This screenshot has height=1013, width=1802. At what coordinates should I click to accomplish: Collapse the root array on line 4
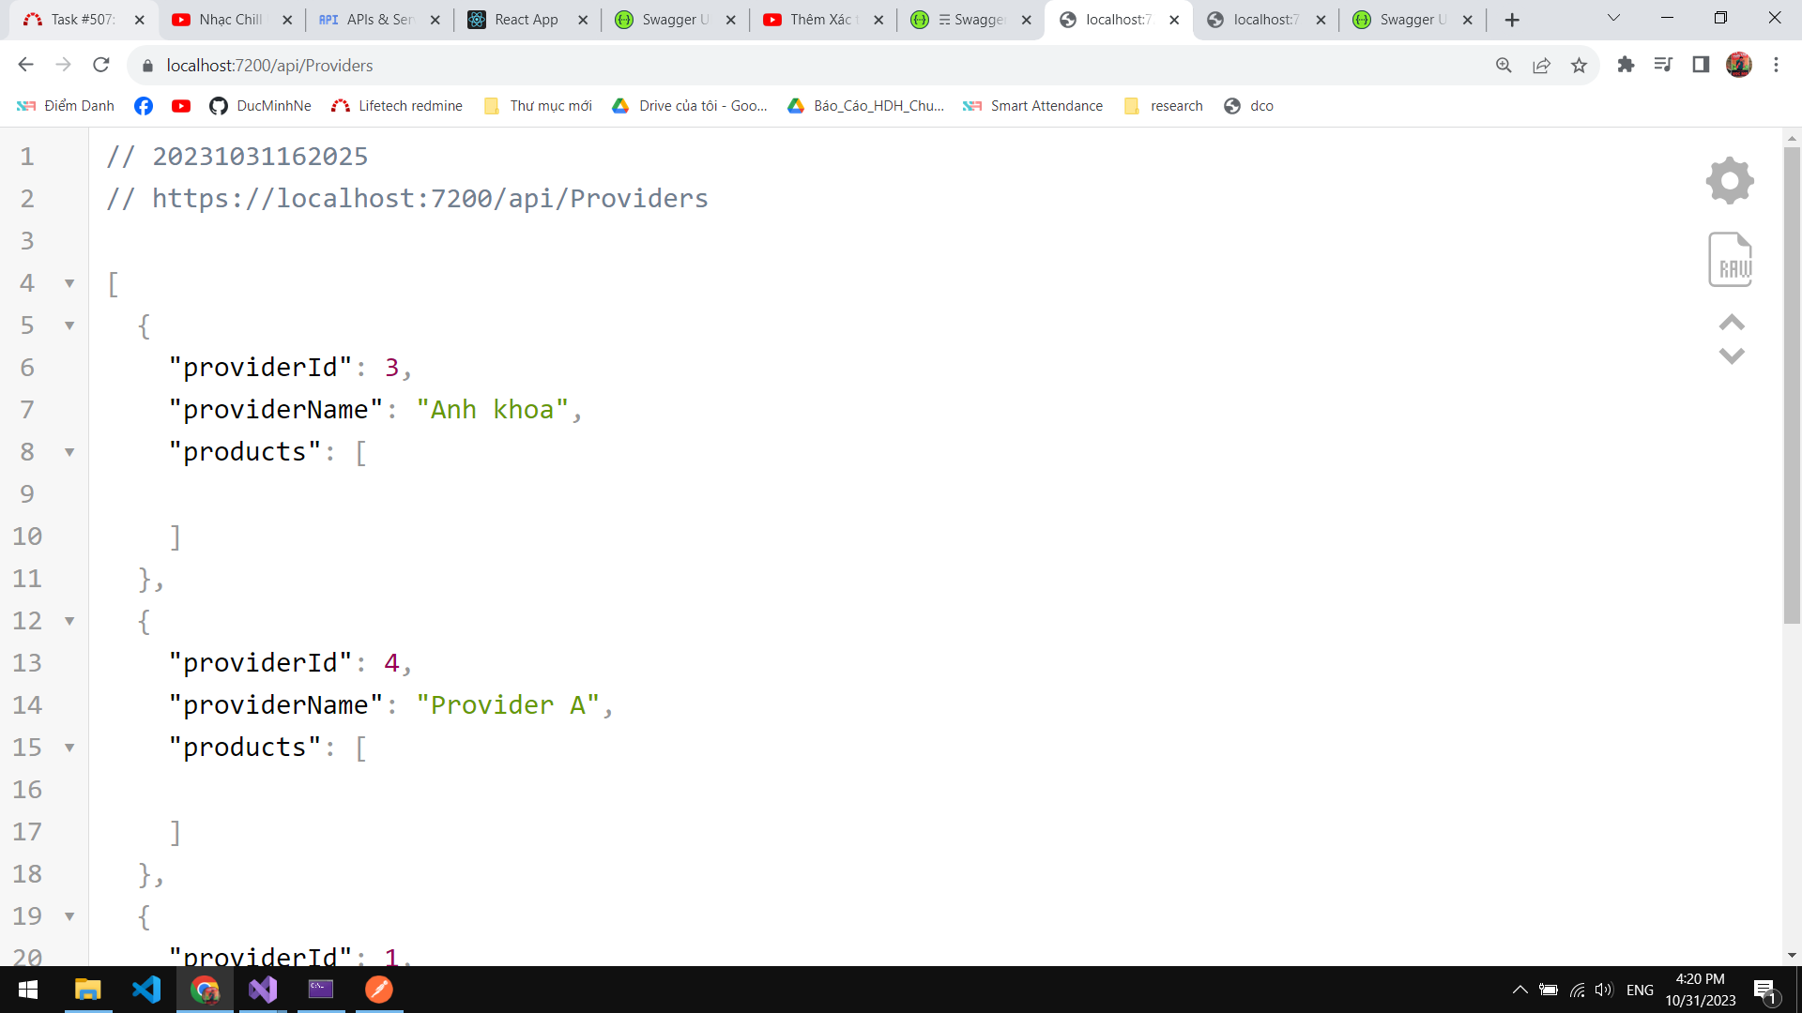(x=69, y=283)
